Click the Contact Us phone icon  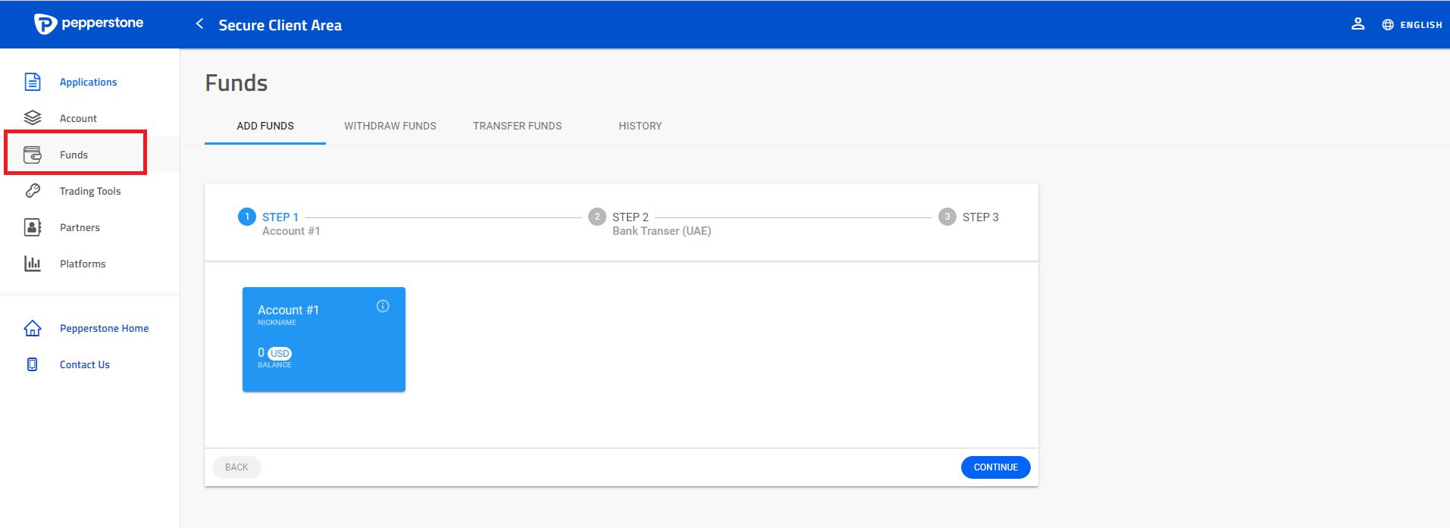[x=33, y=364]
